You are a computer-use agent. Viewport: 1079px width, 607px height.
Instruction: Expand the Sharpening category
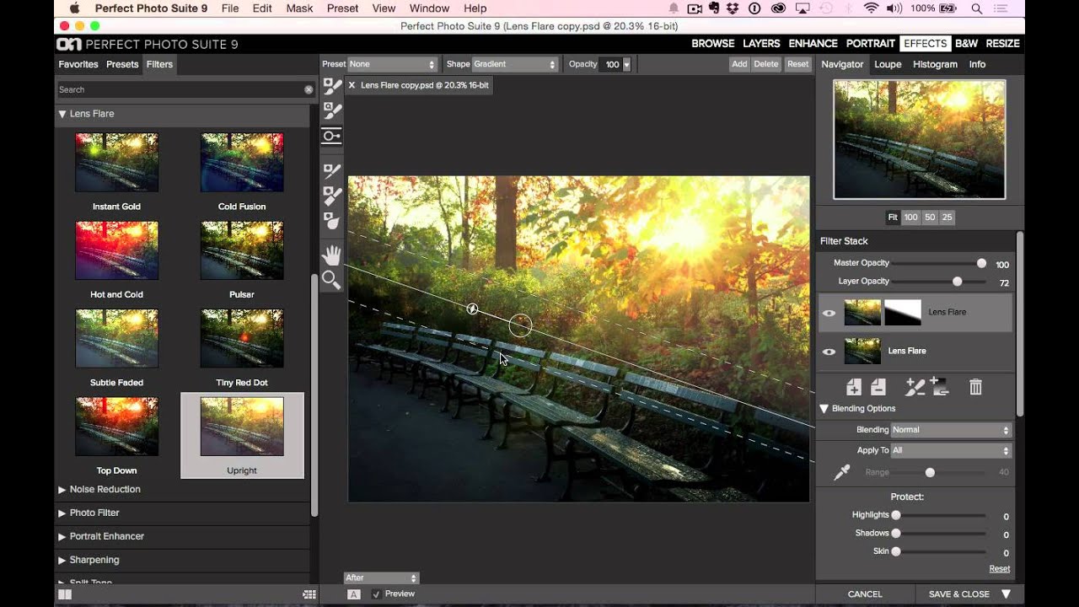click(62, 561)
